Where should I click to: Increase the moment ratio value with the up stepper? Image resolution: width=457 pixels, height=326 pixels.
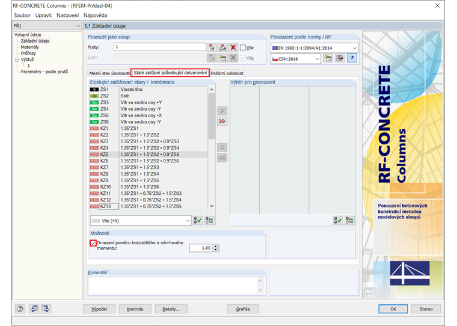[216, 246]
